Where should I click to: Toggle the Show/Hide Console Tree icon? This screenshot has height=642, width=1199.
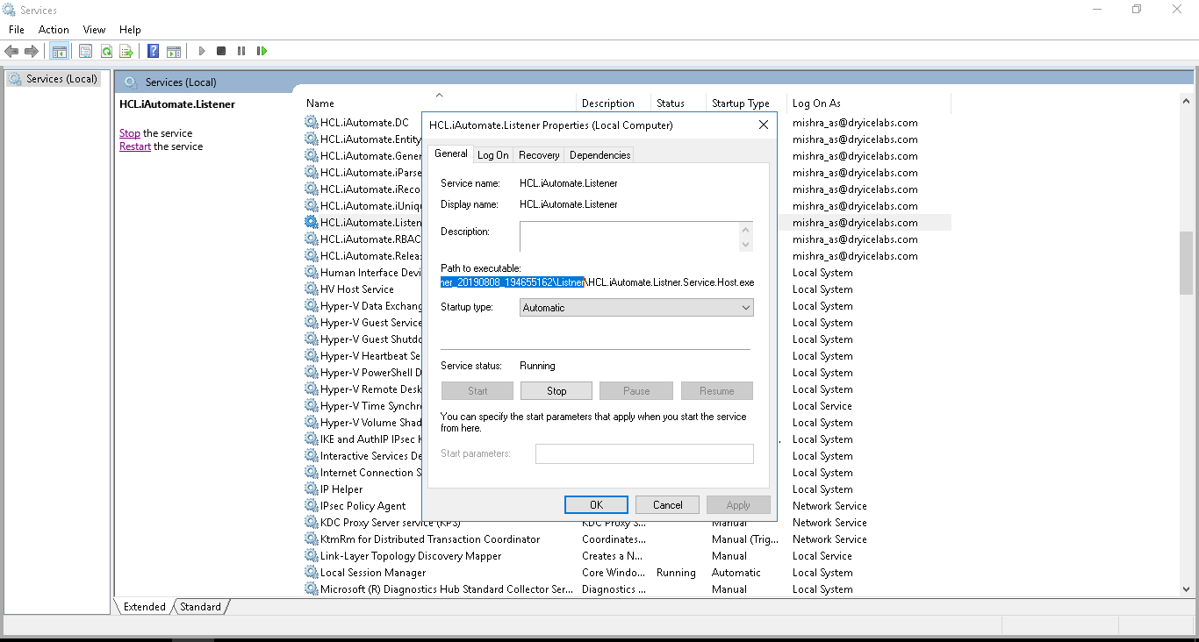coord(59,51)
